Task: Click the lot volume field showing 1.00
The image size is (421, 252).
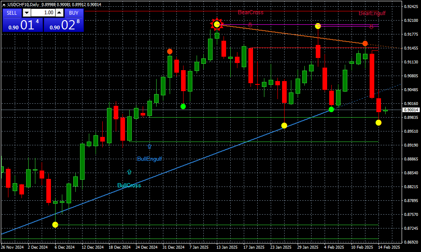Action: pyautogui.click(x=43, y=13)
